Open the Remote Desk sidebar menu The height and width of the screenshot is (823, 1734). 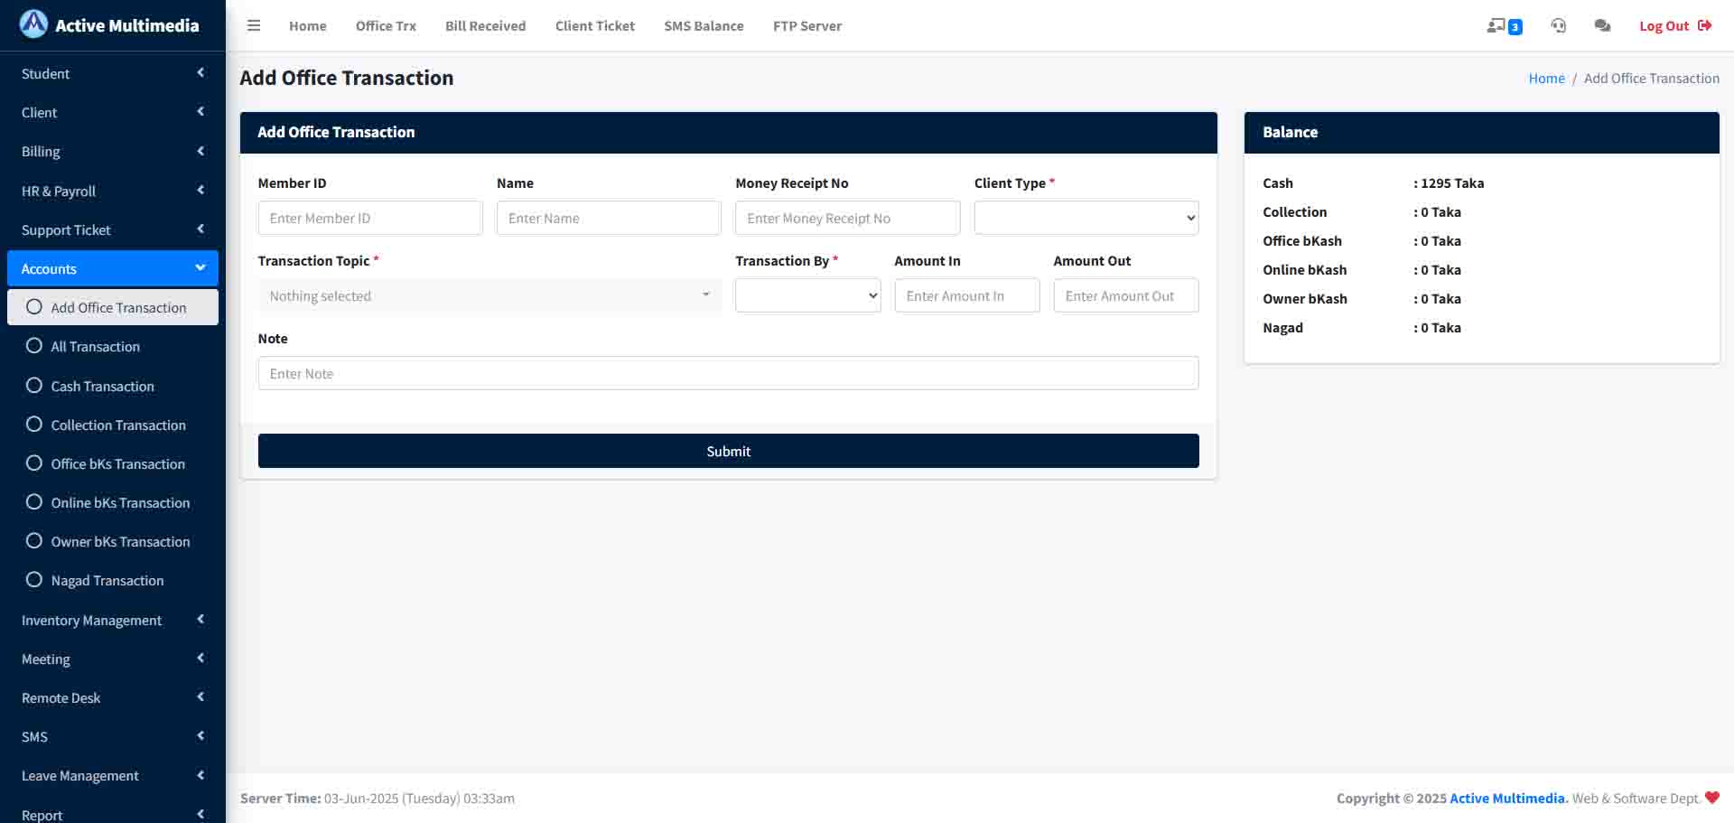tap(113, 697)
